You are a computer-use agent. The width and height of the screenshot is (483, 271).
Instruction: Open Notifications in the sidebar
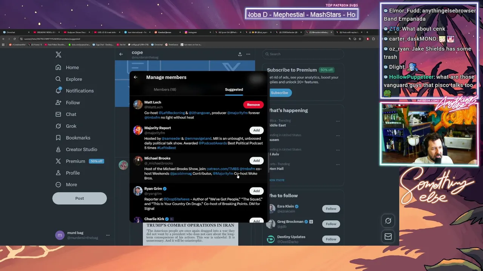(x=74, y=91)
